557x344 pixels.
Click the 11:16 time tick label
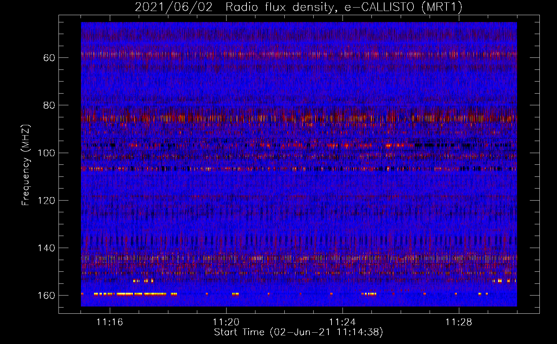109,322
